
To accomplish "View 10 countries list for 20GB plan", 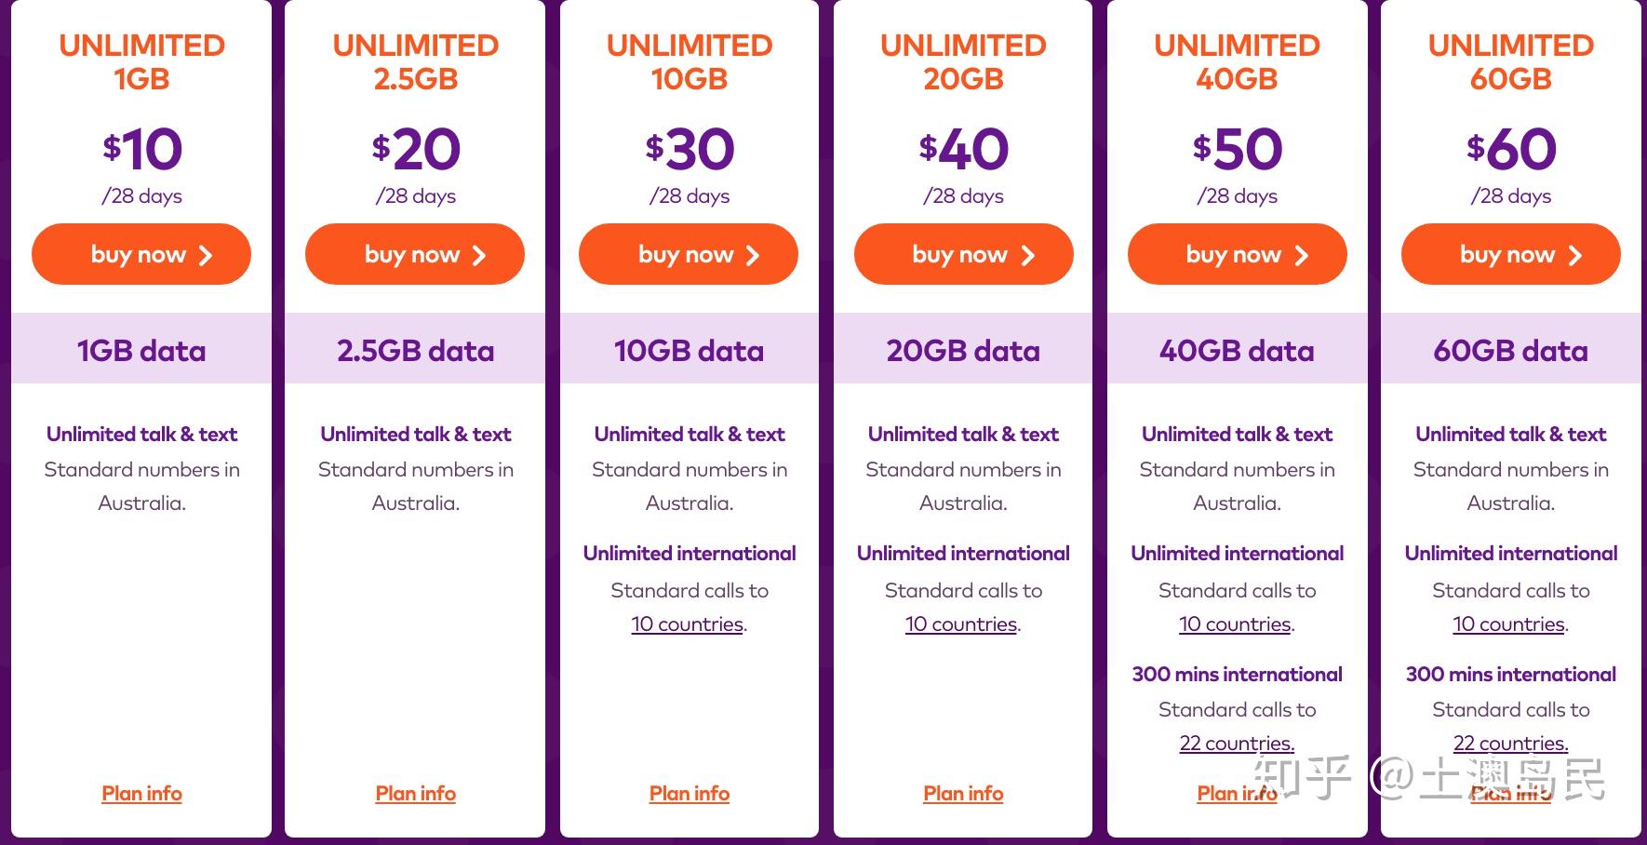I will click(960, 624).
